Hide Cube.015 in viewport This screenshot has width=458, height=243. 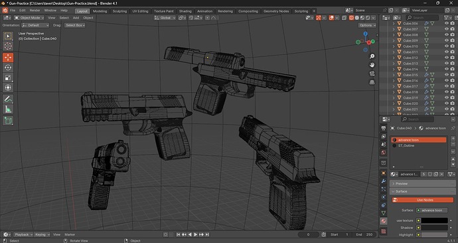tap(446, 75)
